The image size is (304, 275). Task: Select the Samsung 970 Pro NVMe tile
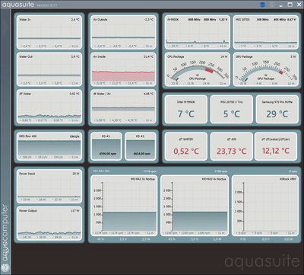click(x=277, y=109)
